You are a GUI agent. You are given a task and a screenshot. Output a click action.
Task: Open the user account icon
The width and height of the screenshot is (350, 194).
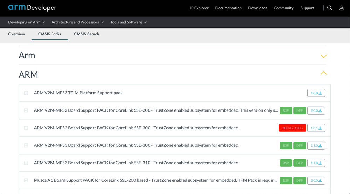coord(342,8)
